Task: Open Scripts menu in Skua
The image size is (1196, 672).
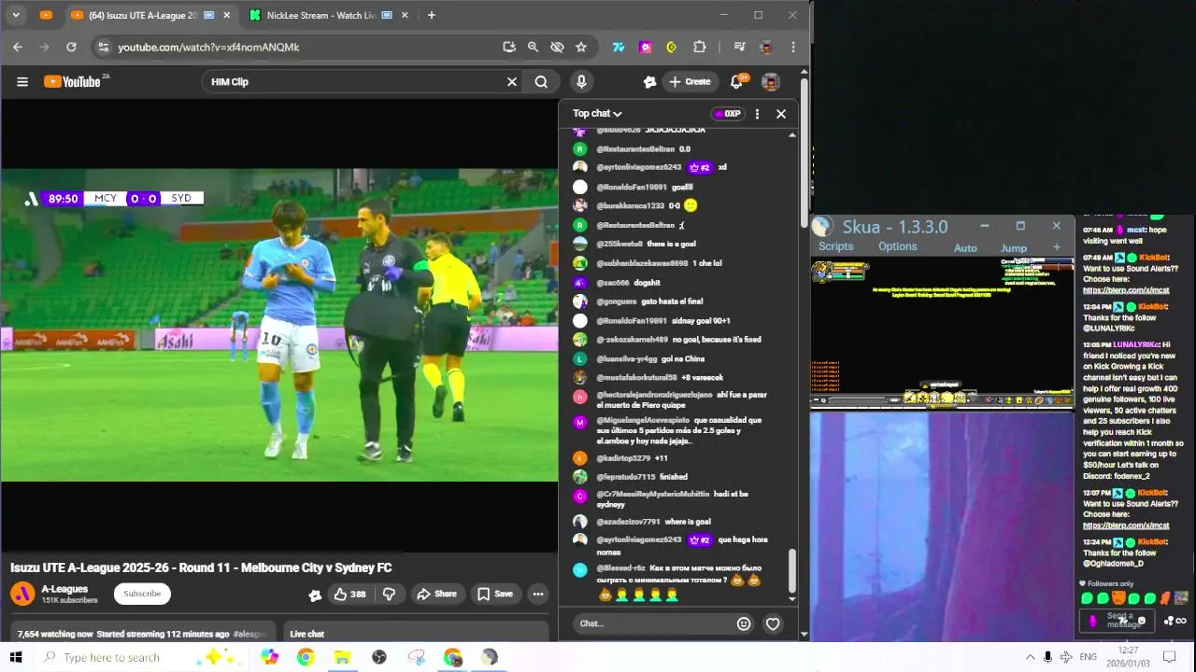Action: point(835,246)
